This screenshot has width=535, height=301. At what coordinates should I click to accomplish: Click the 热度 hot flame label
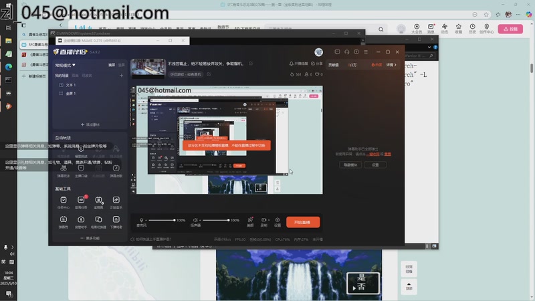click(377, 65)
